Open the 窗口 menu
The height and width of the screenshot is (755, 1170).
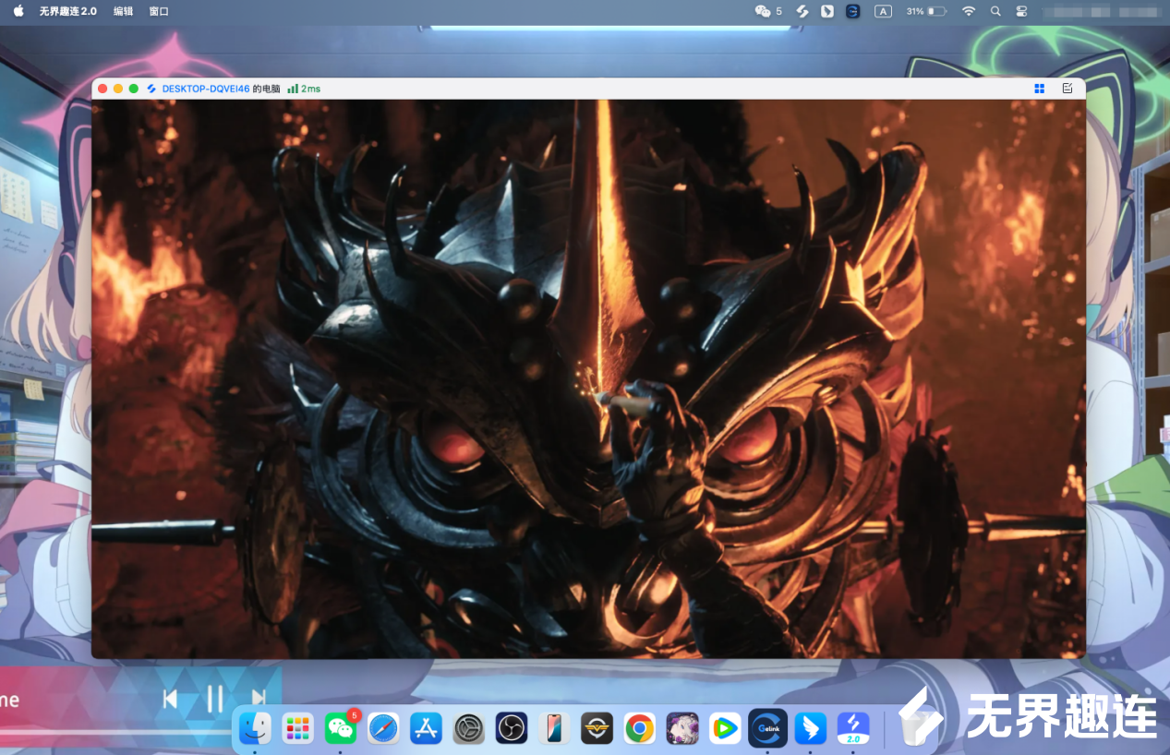(159, 11)
